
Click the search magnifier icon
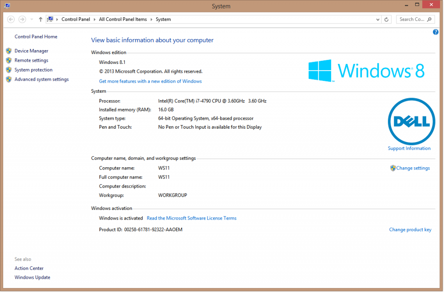point(429,19)
